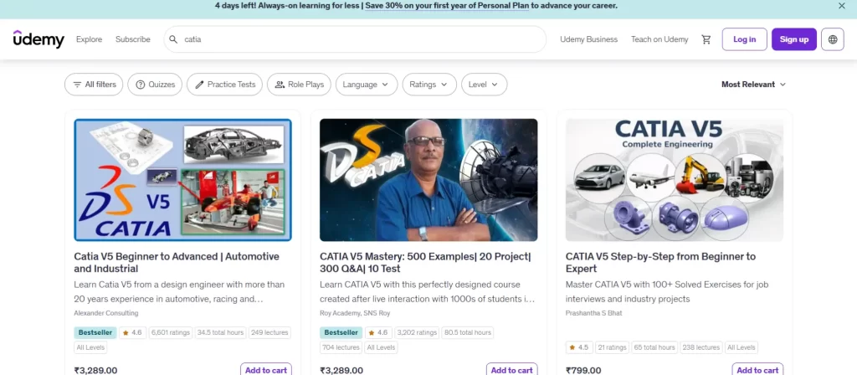This screenshot has height=375, width=857.
Task: Add Prashantha S Bhat course to cart
Action: point(757,369)
